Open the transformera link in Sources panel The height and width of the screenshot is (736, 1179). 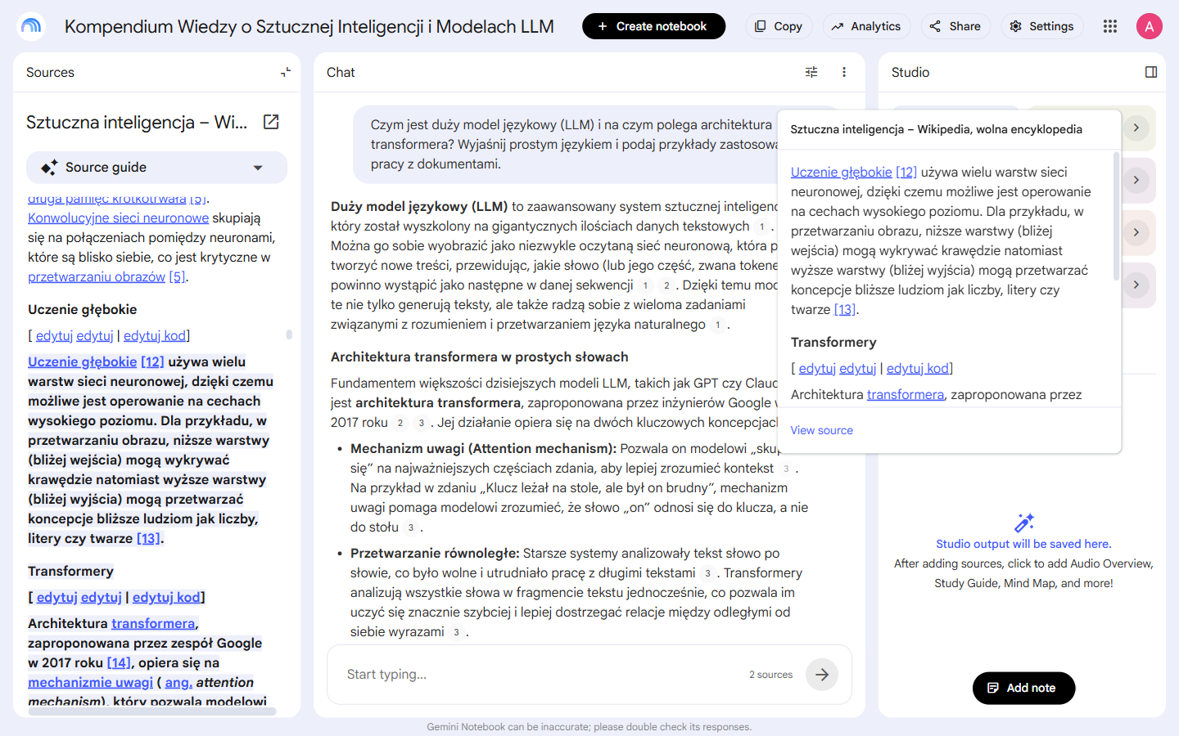pyautogui.click(x=153, y=623)
